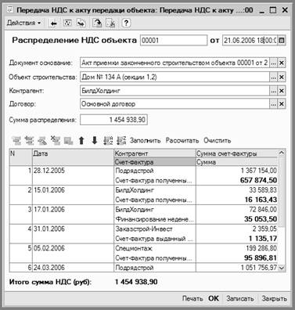295x310 pixels.
Task: Click the Рассчитать command
Action: point(182,140)
